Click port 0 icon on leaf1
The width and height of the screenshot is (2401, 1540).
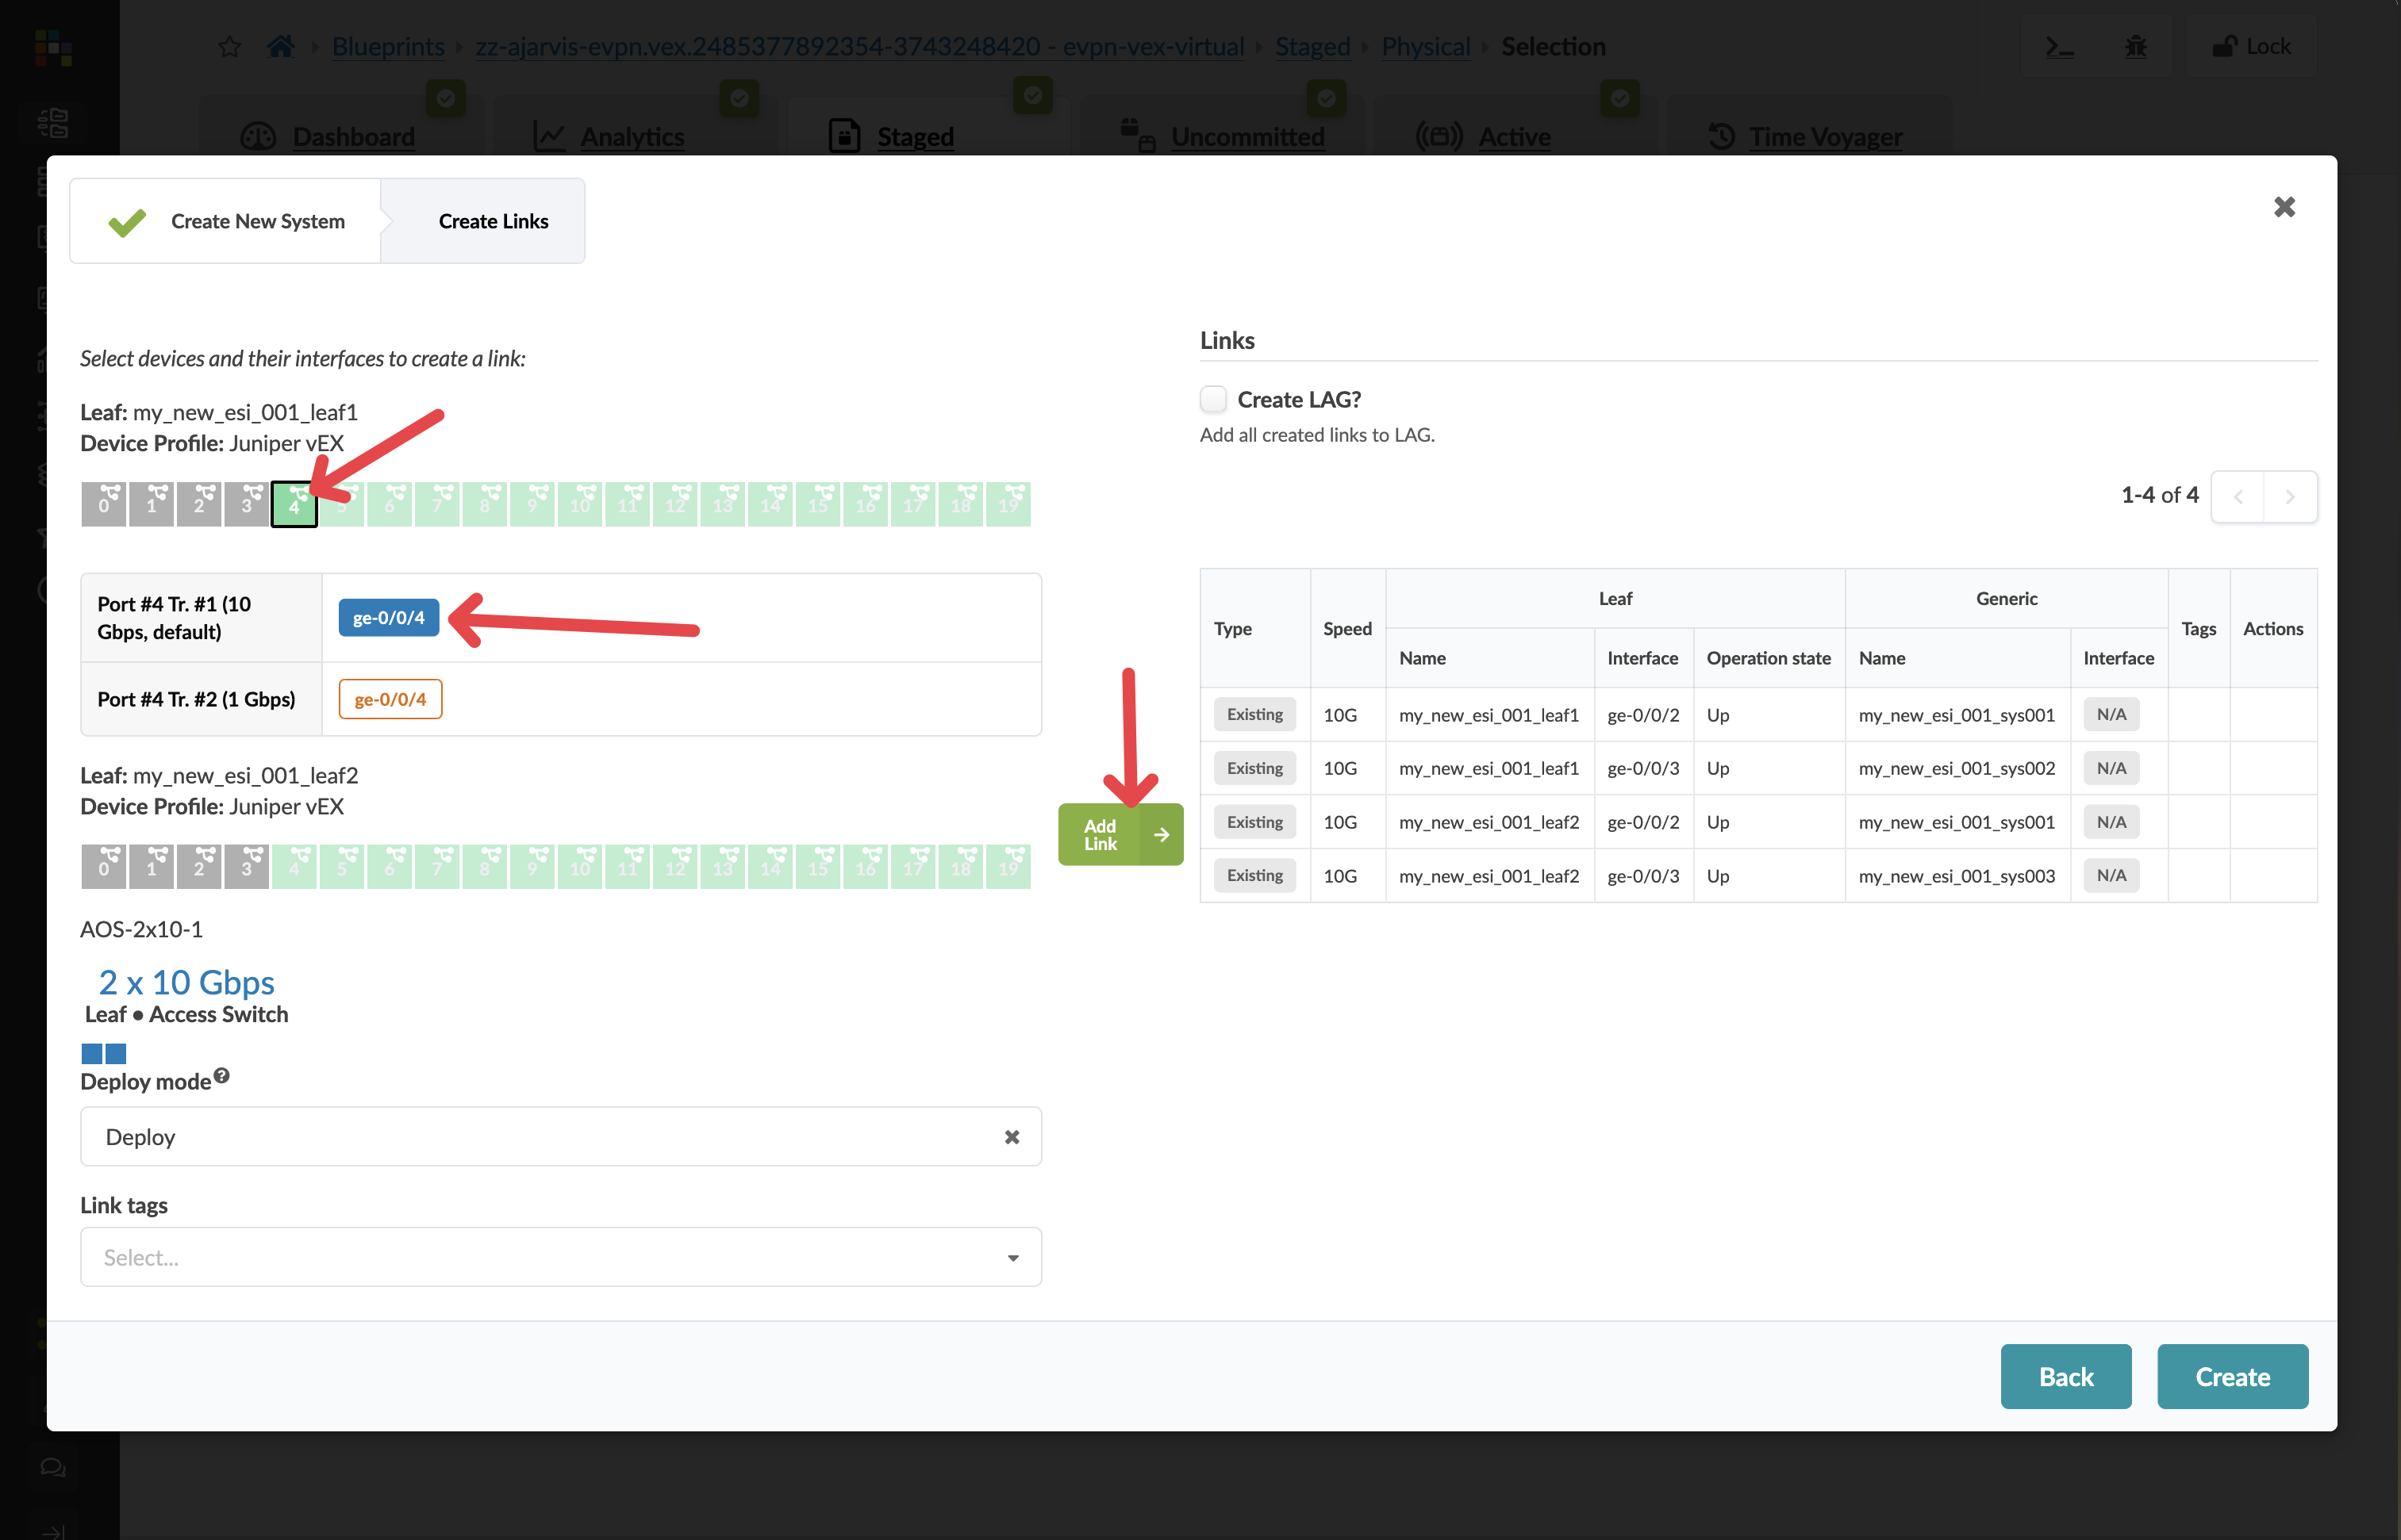104,504
